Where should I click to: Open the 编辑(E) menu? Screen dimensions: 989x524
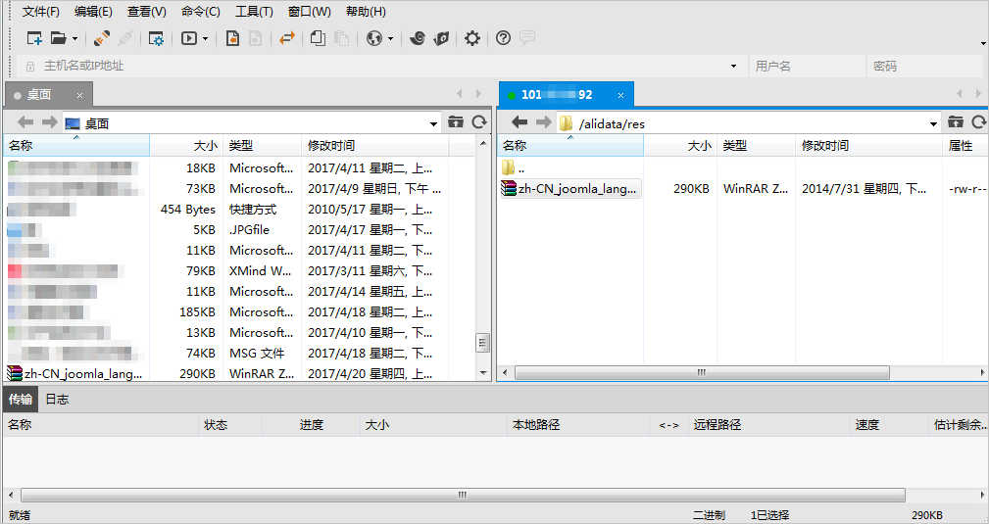click(93, 12)
